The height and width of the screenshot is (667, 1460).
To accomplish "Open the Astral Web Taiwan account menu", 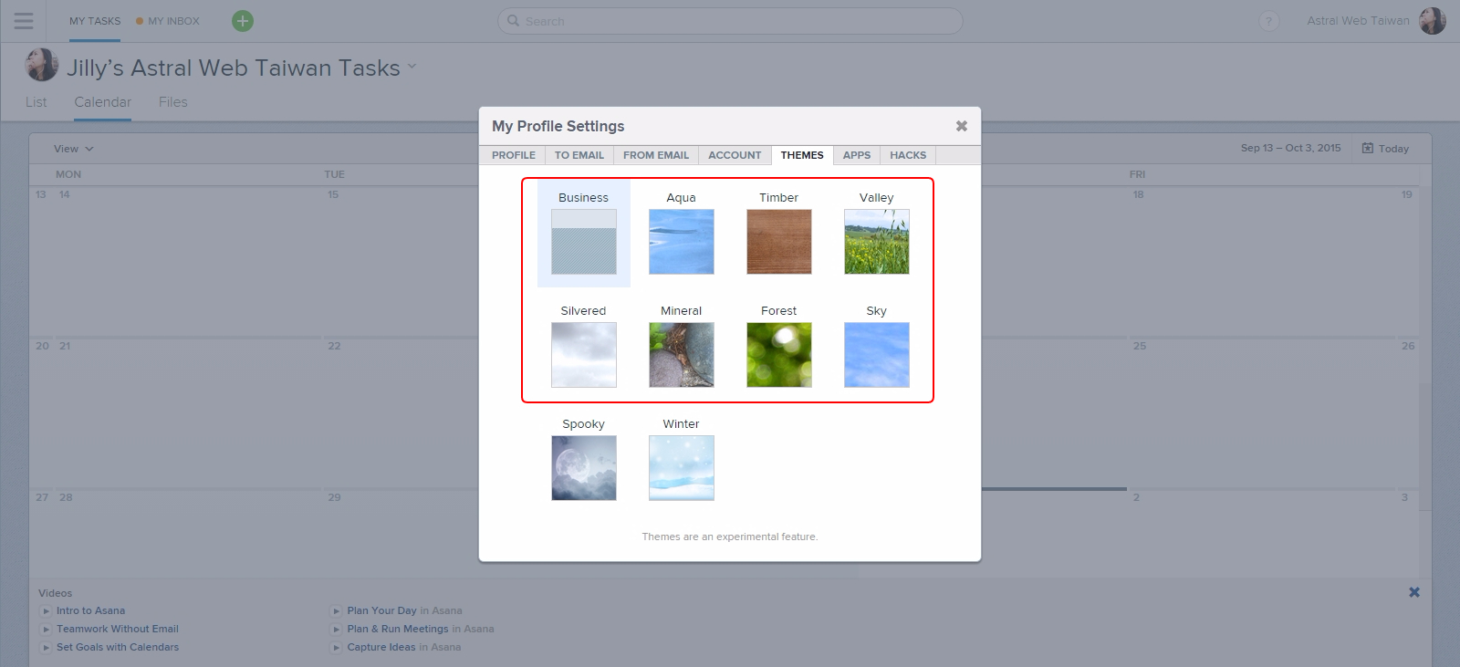I will (1357, 21).
